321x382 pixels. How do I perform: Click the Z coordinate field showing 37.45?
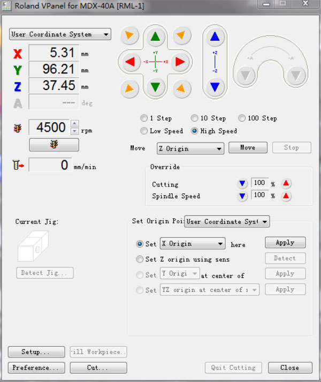pyautogui.click(x=54, y=85)
